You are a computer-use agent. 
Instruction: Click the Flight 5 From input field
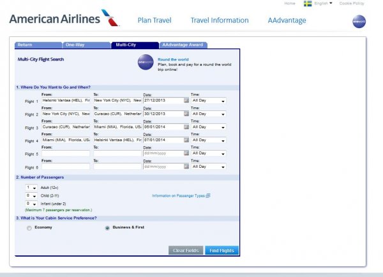[x=66, y=153]
